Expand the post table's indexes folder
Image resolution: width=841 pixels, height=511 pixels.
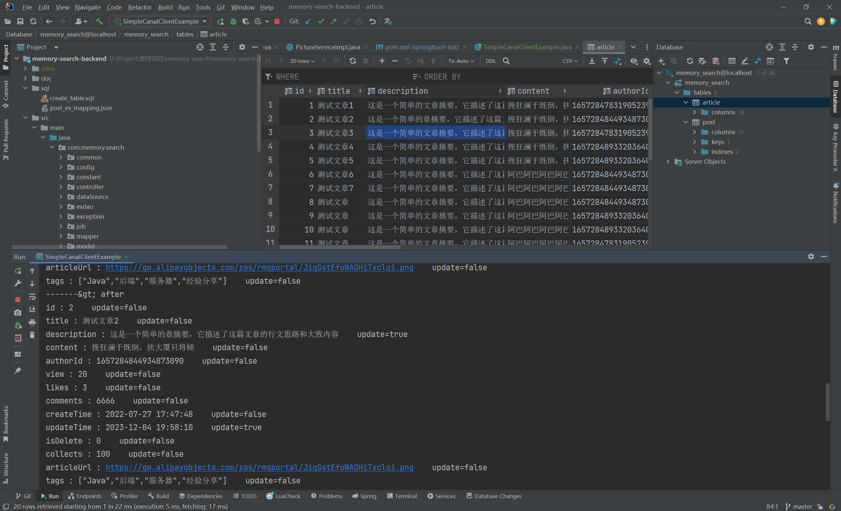[x=694, y=152]
